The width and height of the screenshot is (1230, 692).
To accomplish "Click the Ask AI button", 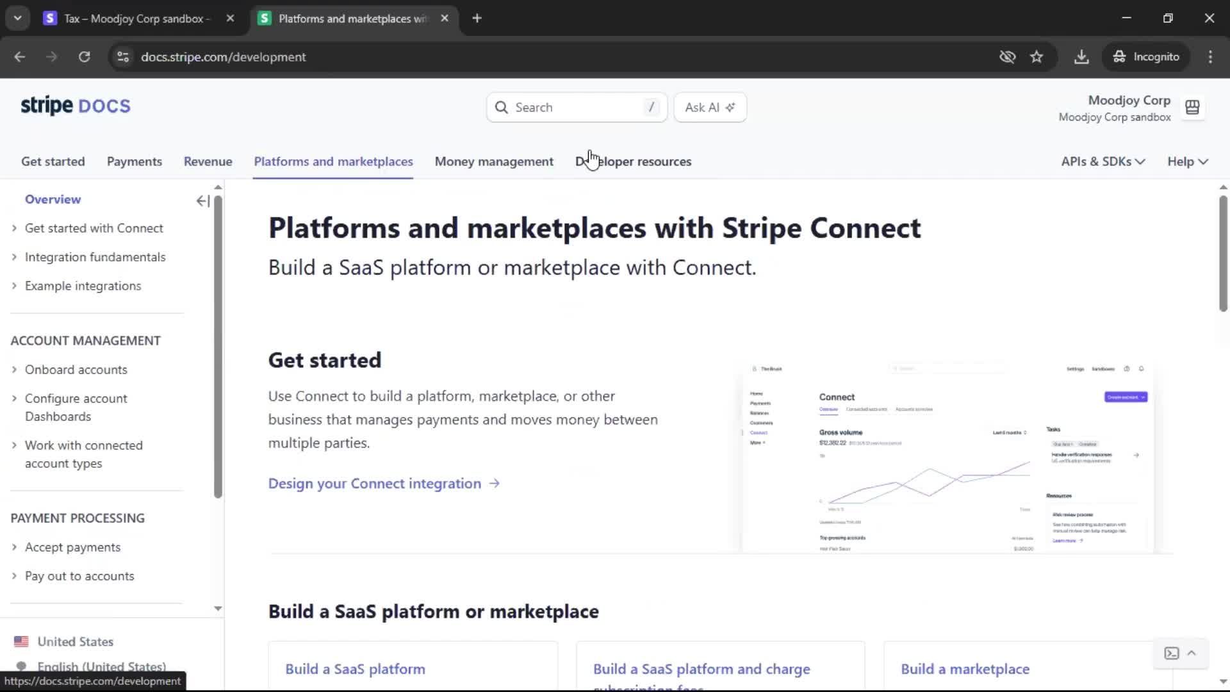I will click(x=710, y=108).
